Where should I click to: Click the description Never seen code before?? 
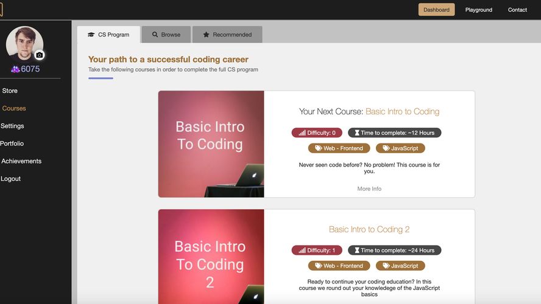click(x=369, y=168)
